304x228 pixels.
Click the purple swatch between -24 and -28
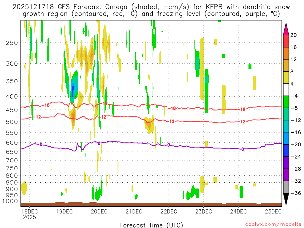pyautogui.click(x=286, y=162)
